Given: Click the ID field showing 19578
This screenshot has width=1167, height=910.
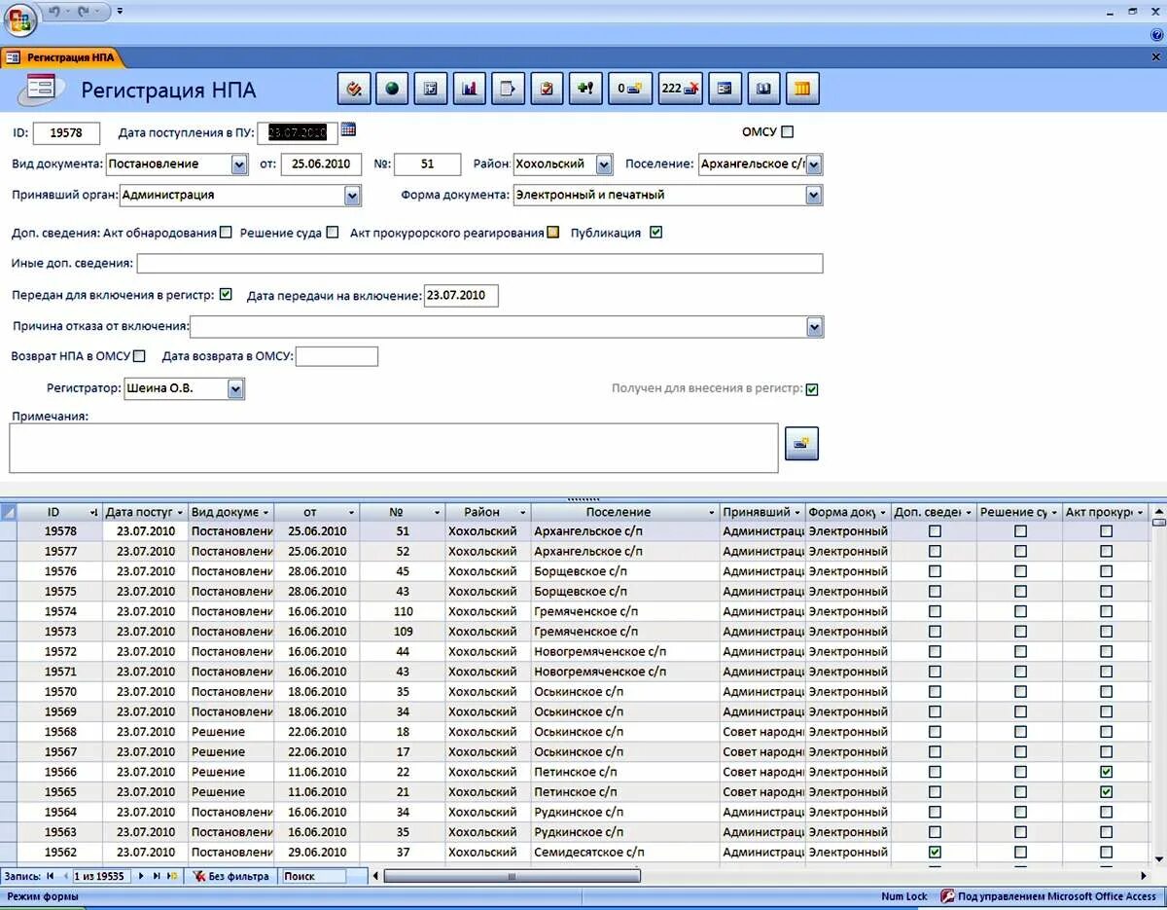Looking at the screenshot, I should 66,133.
